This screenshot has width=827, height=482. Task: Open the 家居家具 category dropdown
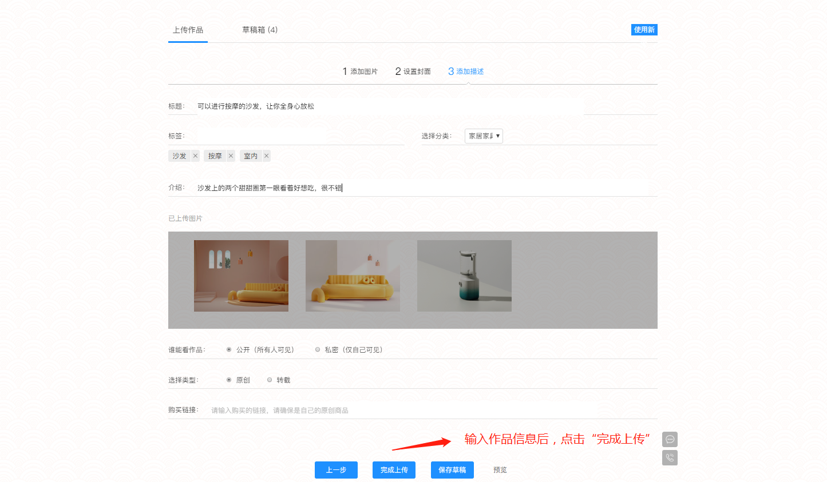click(484, 136)
